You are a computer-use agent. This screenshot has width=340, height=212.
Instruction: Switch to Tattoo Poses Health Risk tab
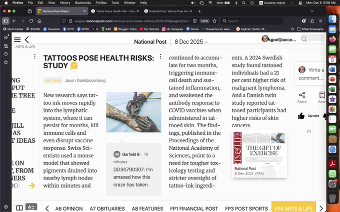115,11
